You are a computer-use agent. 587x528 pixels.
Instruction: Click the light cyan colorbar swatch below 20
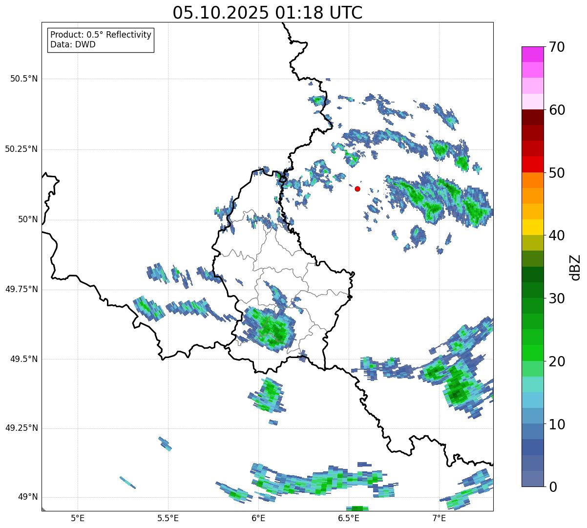(x=532, y=384)
